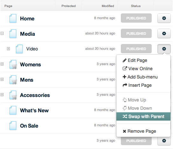Collapse the Media page tree

click(x=2, y=33)
